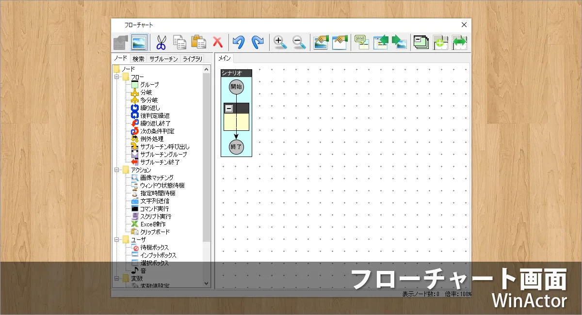Viewport: 582px width, 315px height.
Task: Click the right green arrow image icon
Action: (x=399, y=42)
